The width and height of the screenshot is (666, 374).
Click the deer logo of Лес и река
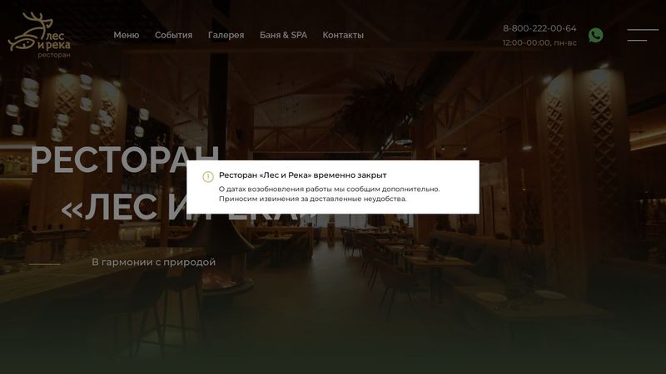coord(39,35)
